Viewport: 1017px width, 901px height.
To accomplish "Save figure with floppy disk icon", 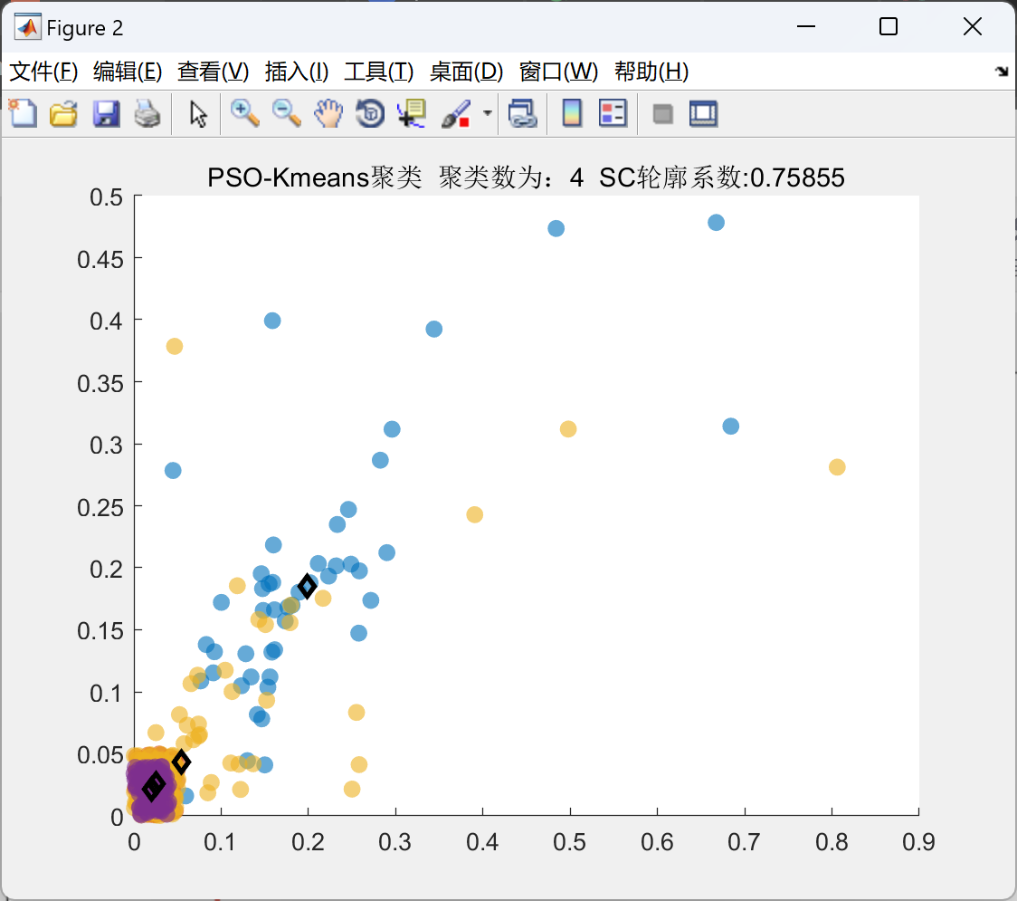I will point(106,113).
